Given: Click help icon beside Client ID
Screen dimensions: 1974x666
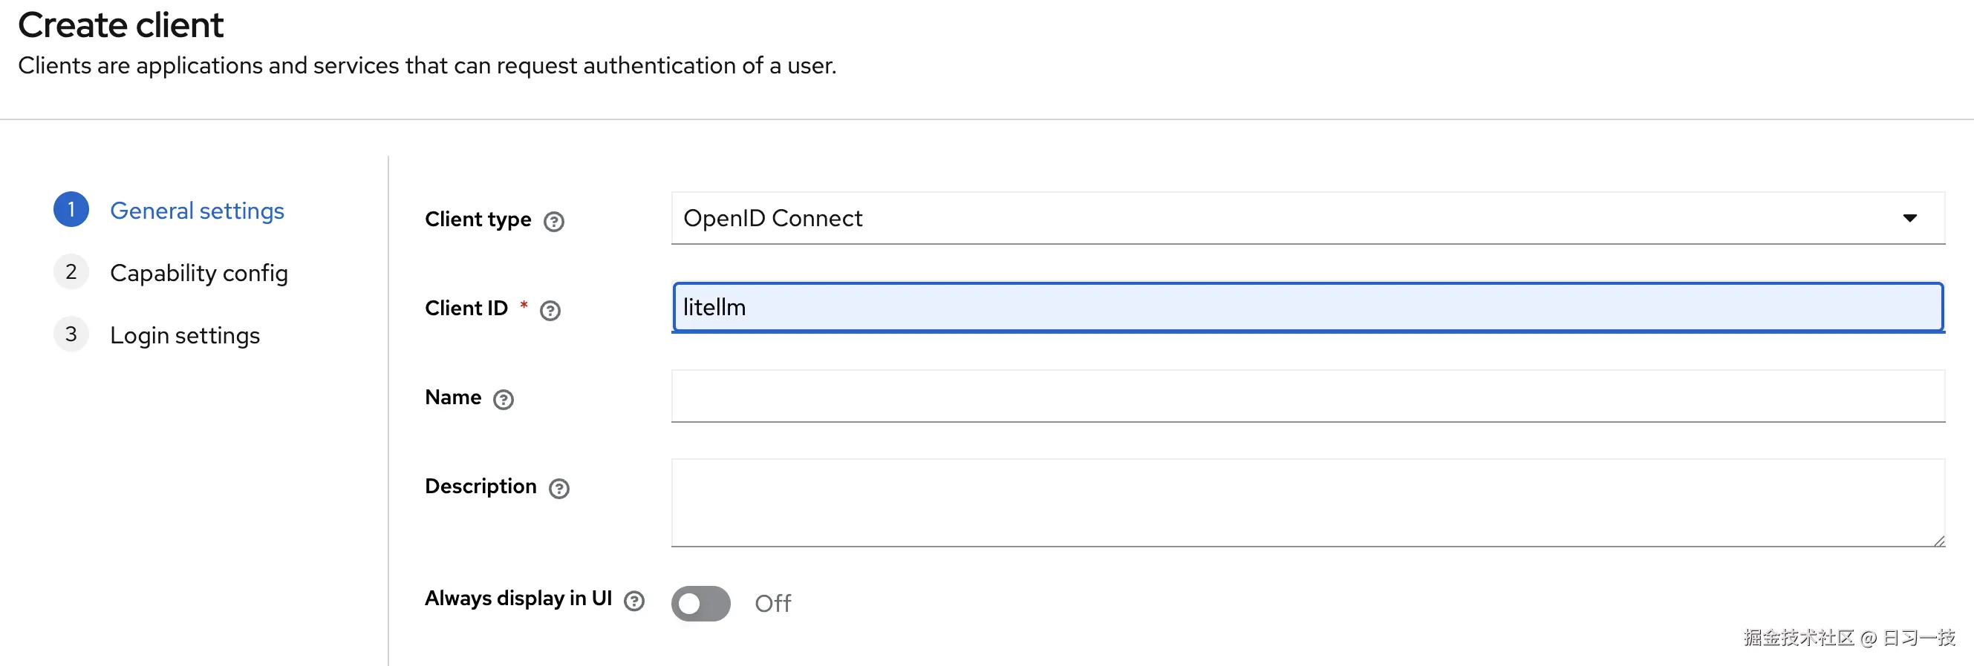Looking at the screenshot, I should (550, 310).
